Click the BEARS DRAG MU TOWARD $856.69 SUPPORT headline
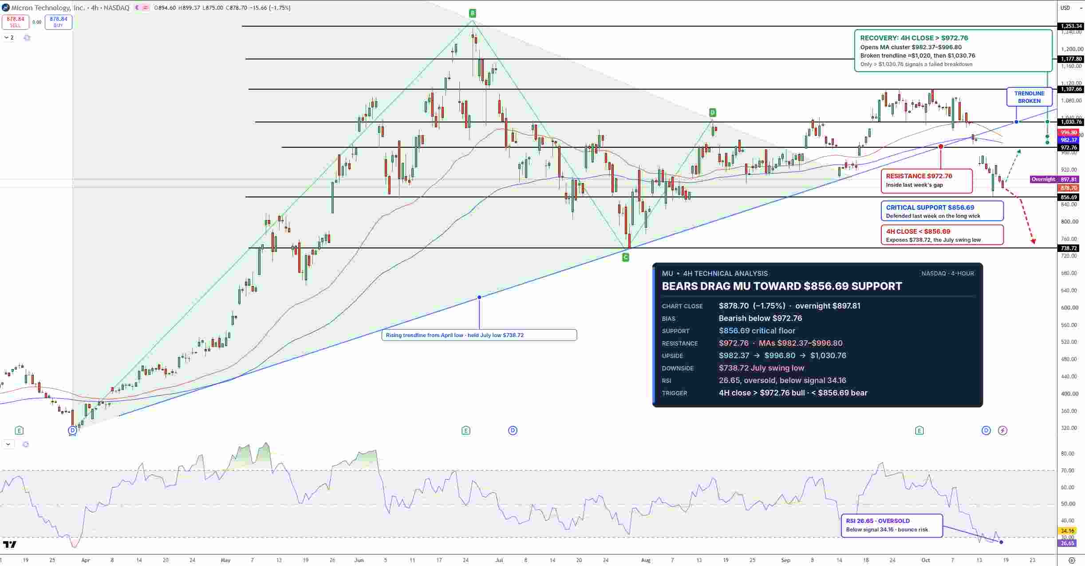The width and height of the screenshot is (1085, 566). point(782,286)
